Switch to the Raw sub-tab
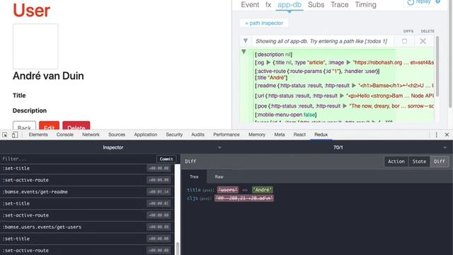 click(x=219, y=176)
